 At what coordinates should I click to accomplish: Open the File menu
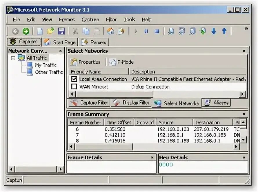(x=17, y=20)
